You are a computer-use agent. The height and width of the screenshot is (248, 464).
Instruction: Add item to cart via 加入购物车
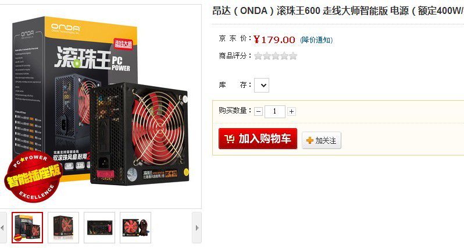[258, 139]
